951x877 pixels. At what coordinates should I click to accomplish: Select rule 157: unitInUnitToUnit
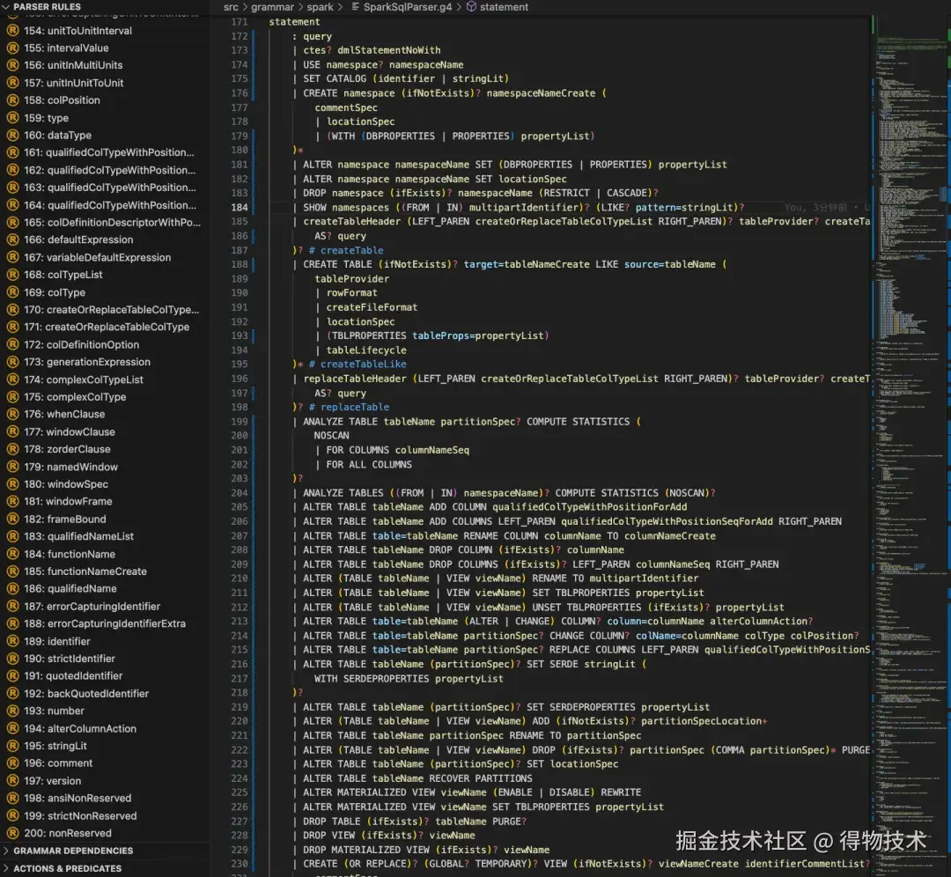(x=74, y=83)
